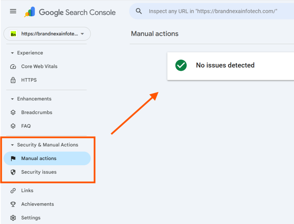Viewport: 294px width, 224px height.
Task: Click the Security issues shield icon
Action: [13, 172]
